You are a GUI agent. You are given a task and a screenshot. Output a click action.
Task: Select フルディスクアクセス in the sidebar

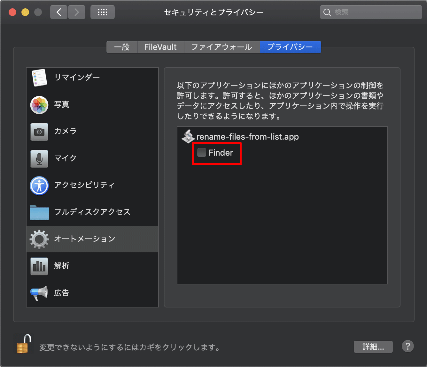92,212
